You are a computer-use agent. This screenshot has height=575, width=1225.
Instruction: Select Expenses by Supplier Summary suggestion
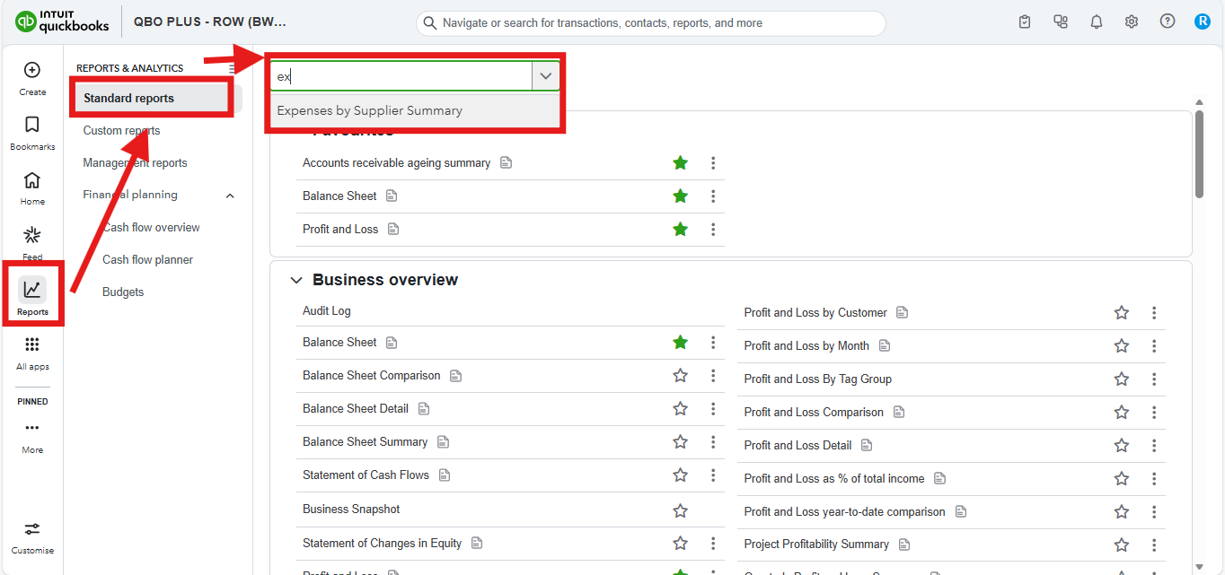tap(369, 111)
